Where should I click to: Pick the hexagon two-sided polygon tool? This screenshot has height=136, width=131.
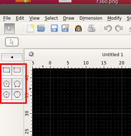[x=17, y=94]
